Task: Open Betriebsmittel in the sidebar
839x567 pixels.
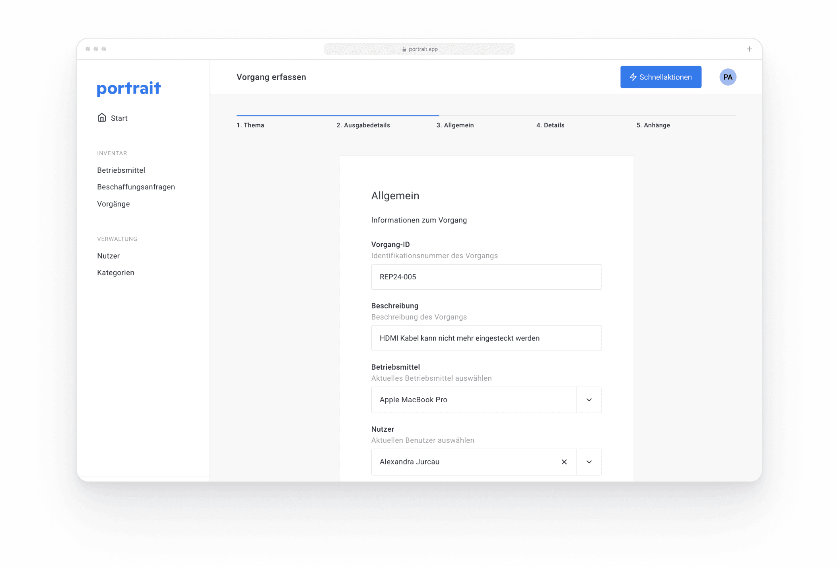Action: coord(121,170)
